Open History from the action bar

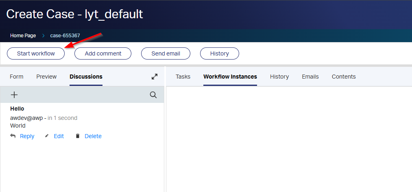pyautogui.click(x=219, y=53)
